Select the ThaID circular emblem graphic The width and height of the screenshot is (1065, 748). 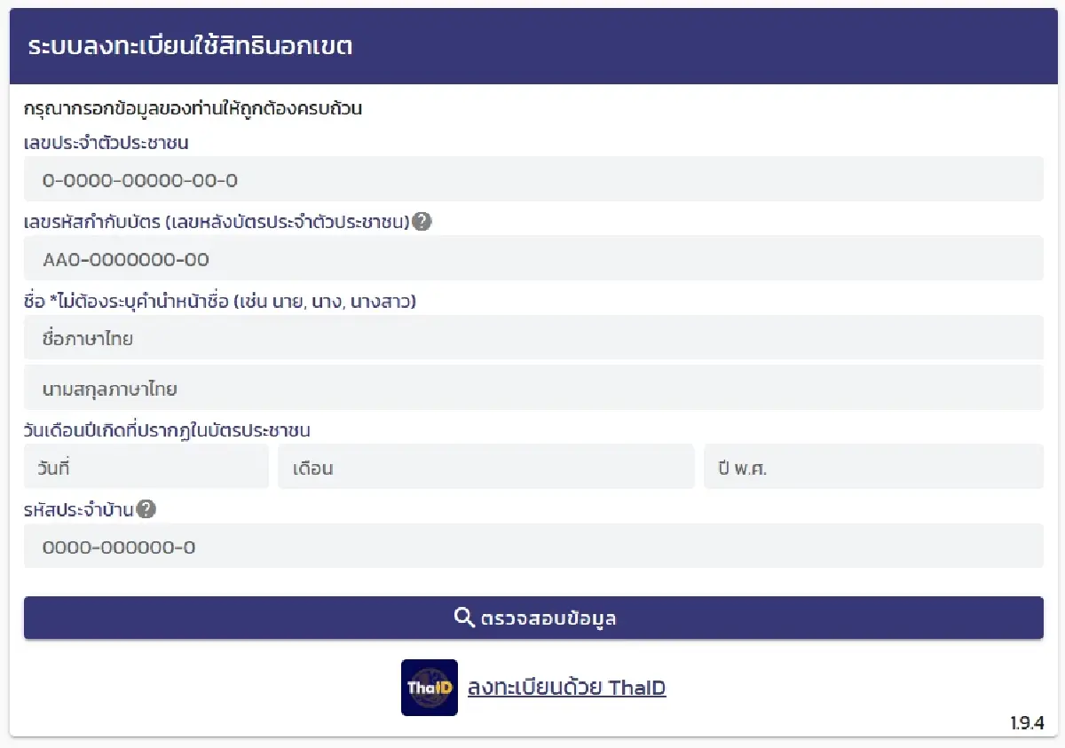tap(429, 688)
